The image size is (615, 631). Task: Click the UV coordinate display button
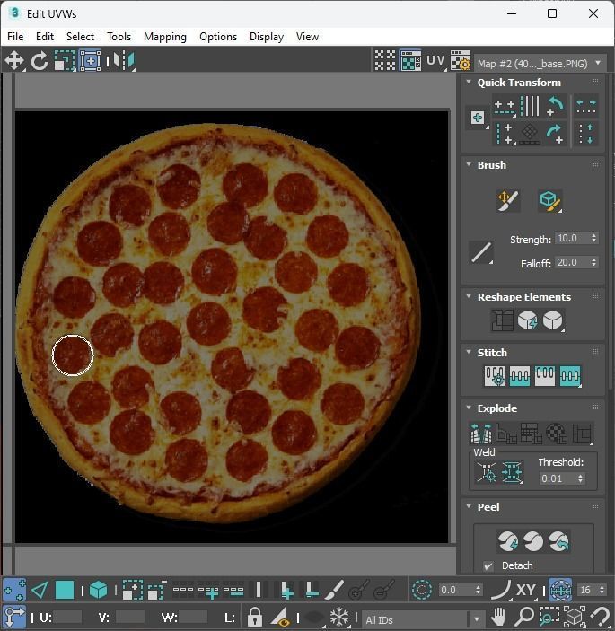[436, 61]
